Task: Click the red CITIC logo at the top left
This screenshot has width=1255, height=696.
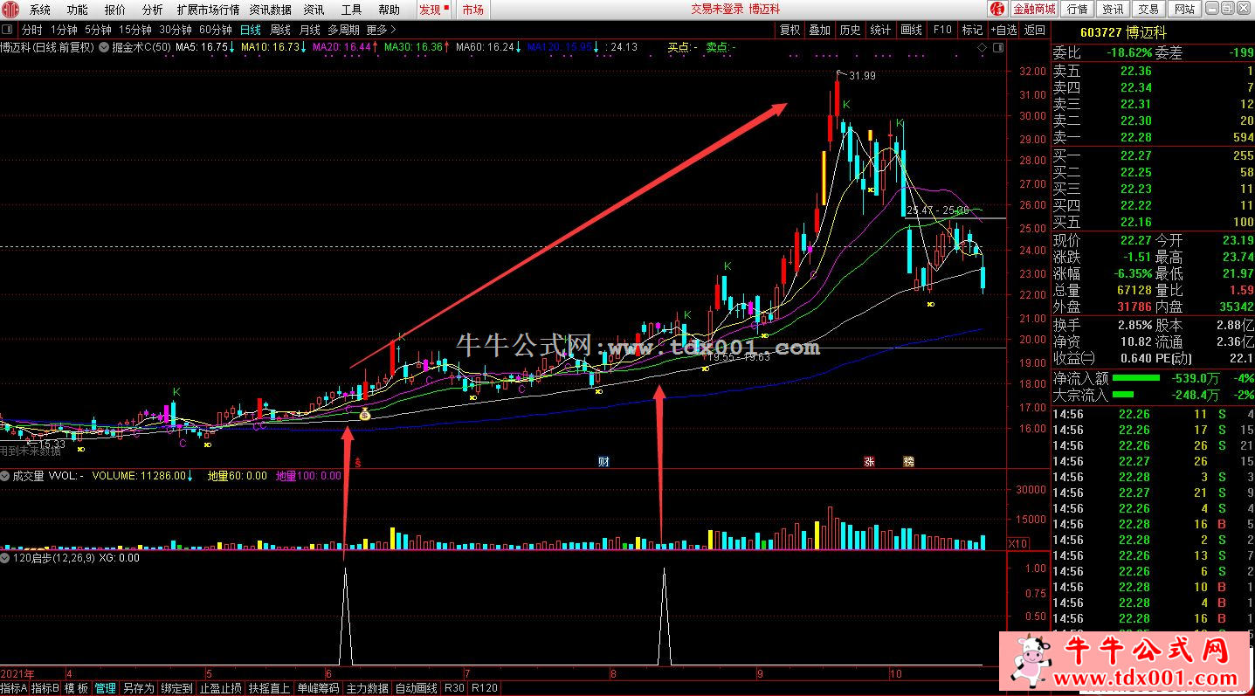Action: (x=11, y=10)
